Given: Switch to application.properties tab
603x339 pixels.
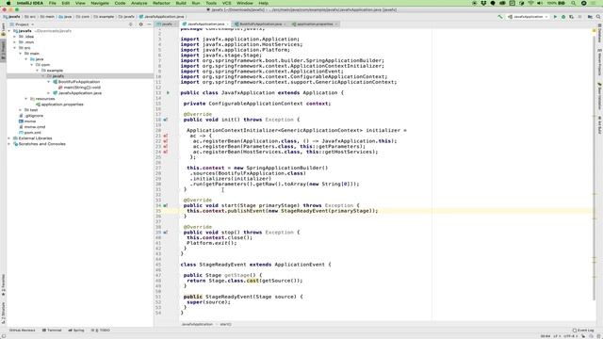Looking at the screenshot, I should [314, 24].
